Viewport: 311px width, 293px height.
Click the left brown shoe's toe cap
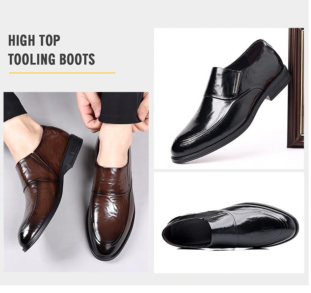28,234
